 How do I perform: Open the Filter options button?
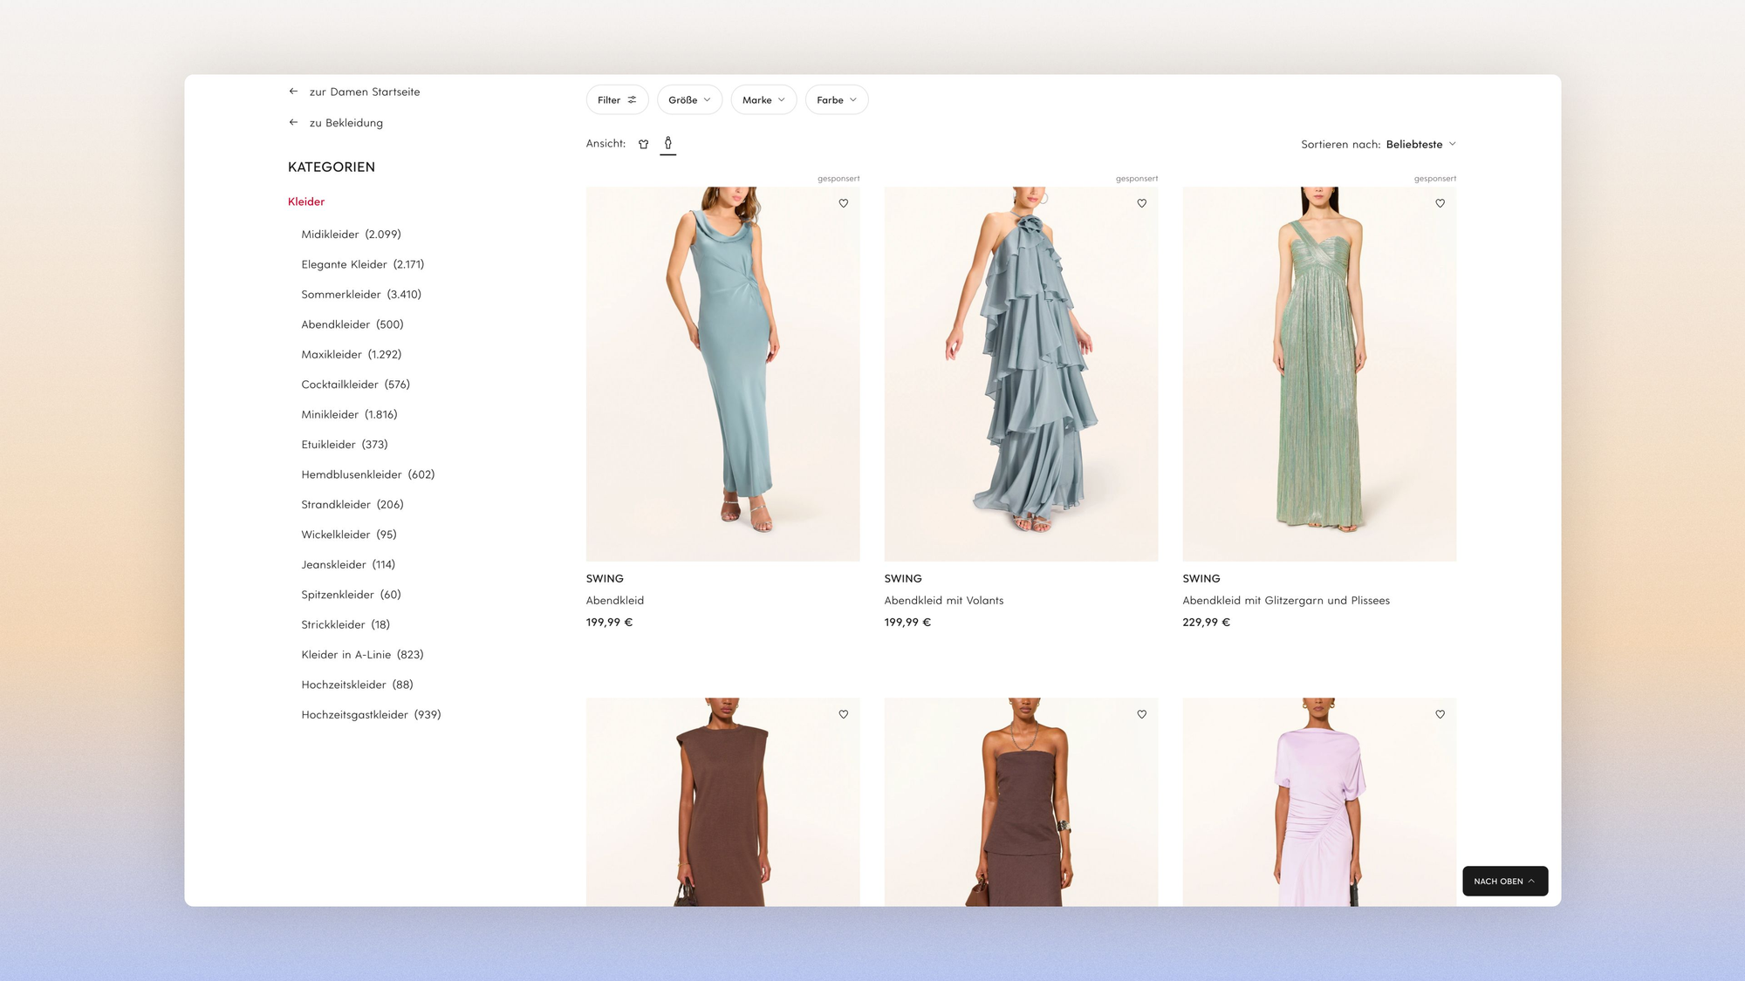(x=617, y=100)
